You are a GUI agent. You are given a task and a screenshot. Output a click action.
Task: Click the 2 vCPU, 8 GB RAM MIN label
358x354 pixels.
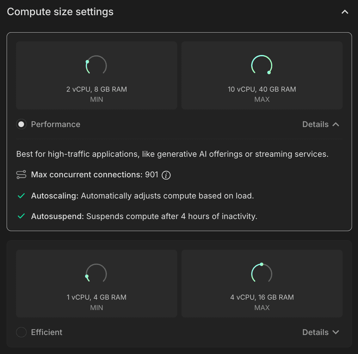coord(96,89)
